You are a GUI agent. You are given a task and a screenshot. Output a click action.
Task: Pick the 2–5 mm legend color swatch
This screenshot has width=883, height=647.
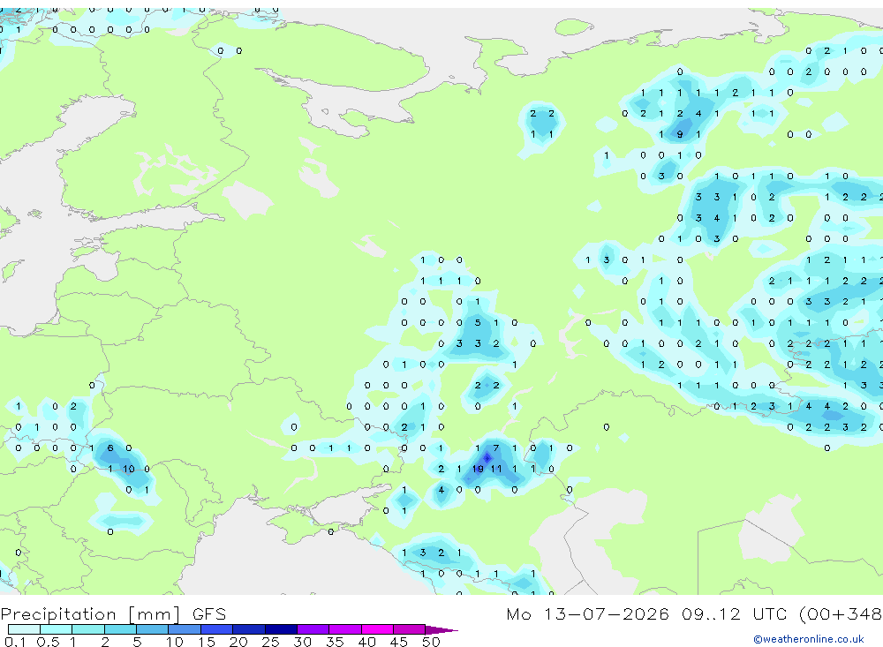tap(120, 629)
